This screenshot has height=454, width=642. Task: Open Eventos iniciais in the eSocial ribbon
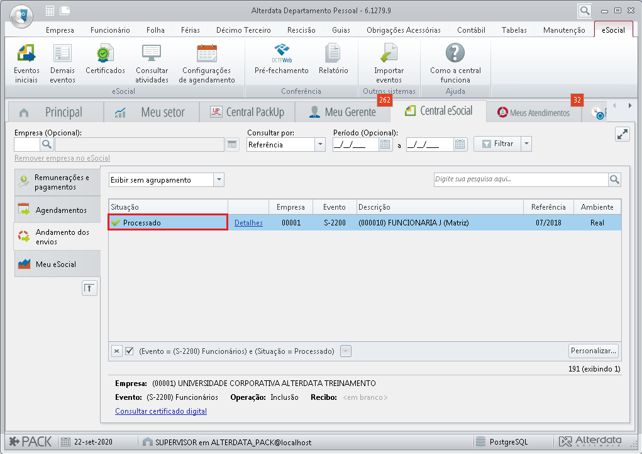pyautogui.click(x=26, y=64)
